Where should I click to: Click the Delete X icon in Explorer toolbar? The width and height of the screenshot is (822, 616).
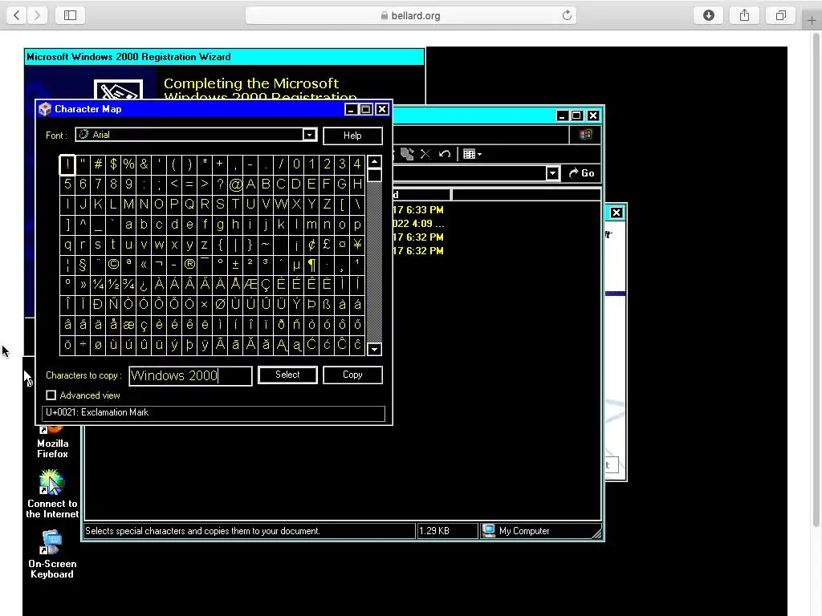click(x=425, y=154)
